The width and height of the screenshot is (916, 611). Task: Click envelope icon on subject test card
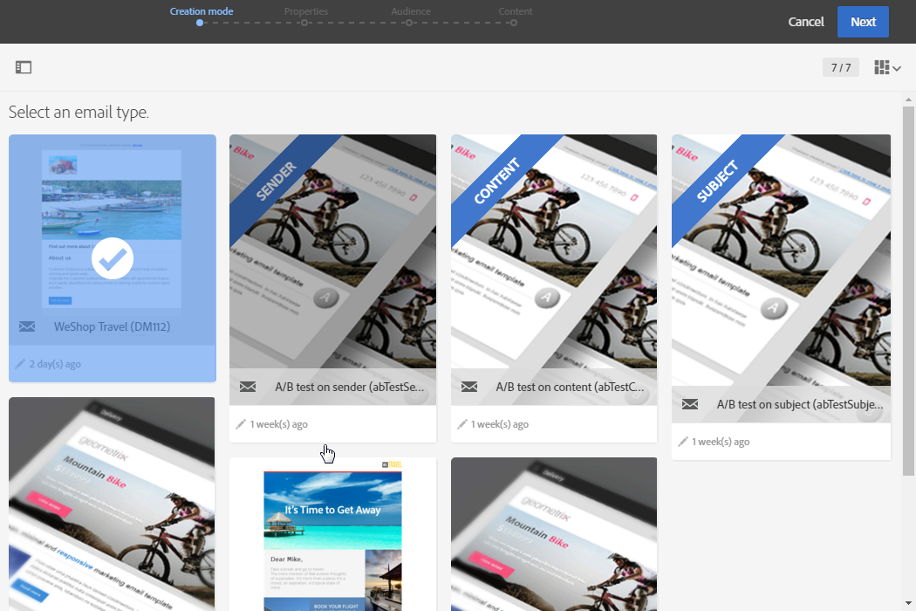[x=690, y=405]
